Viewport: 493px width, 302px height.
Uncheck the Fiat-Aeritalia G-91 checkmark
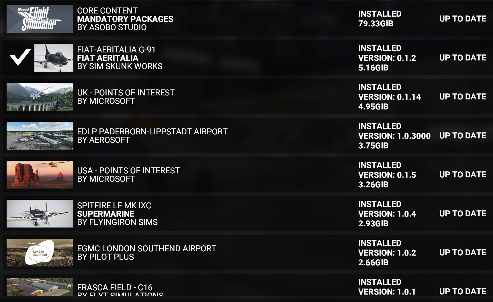click(x=20, y=58)
